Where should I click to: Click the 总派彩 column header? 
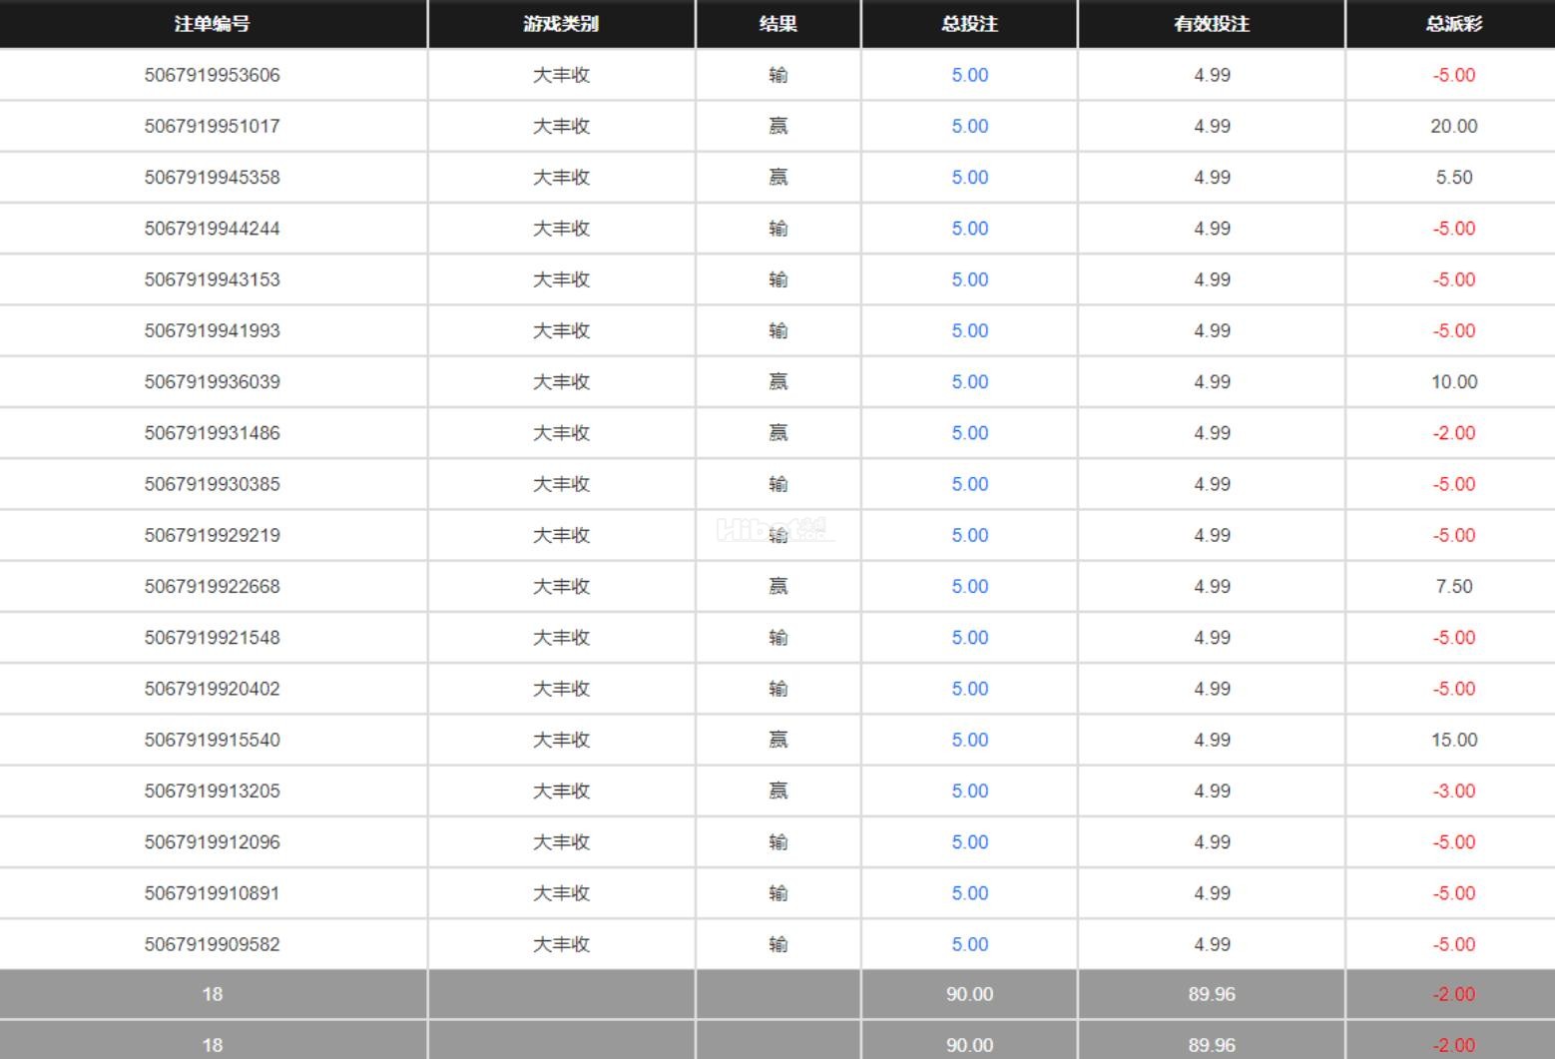tap(1453, 24)
